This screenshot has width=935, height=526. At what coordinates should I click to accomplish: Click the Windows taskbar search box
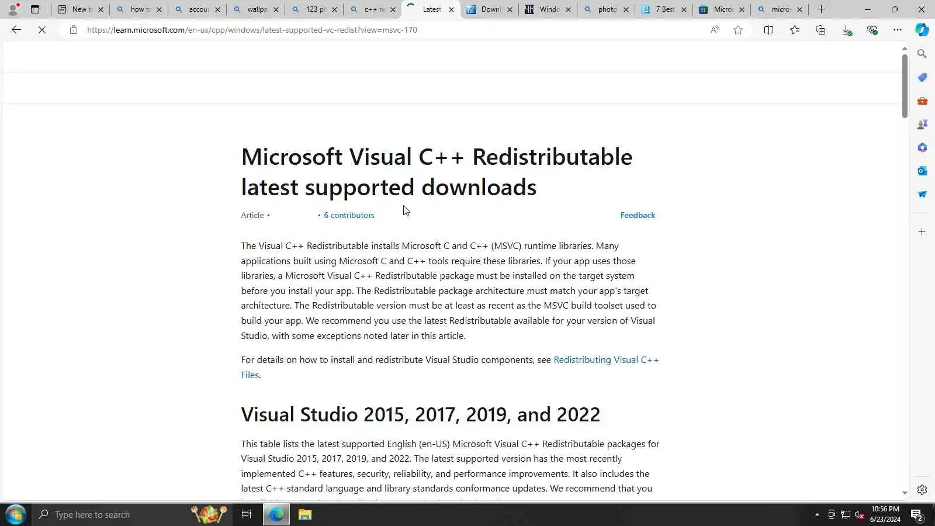[x=111, y=514]
